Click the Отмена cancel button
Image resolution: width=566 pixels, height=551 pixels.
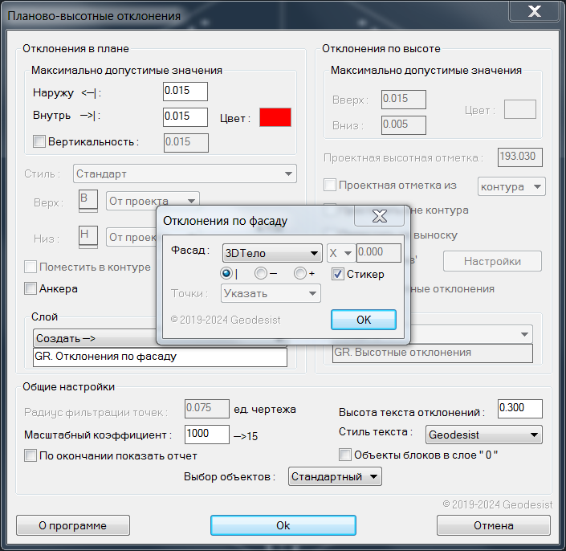493,525
